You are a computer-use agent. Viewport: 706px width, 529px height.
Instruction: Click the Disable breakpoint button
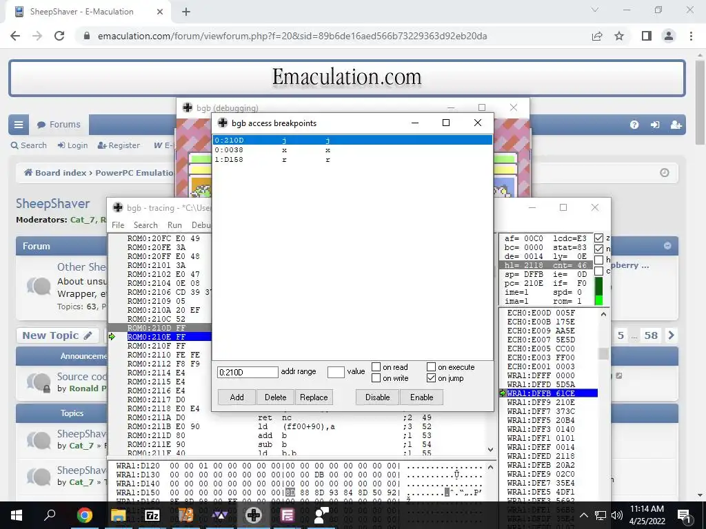tap(377, 397)
